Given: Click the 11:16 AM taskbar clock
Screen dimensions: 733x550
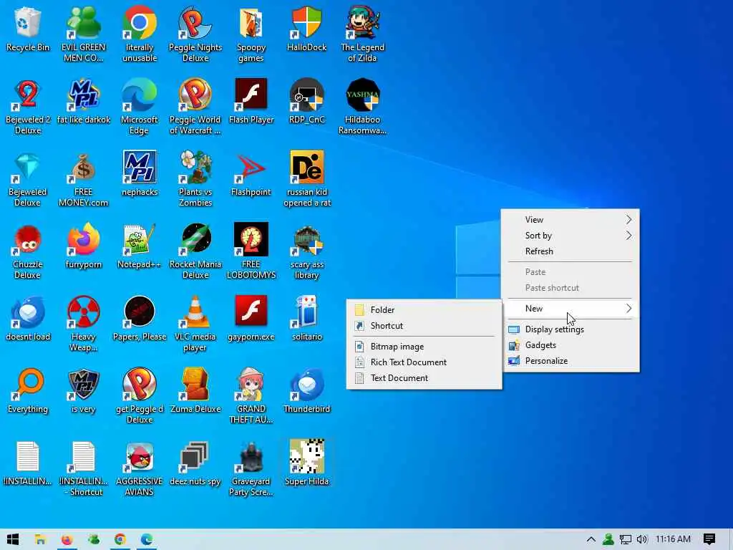Looking at the screenshot, I should point(673,539).
